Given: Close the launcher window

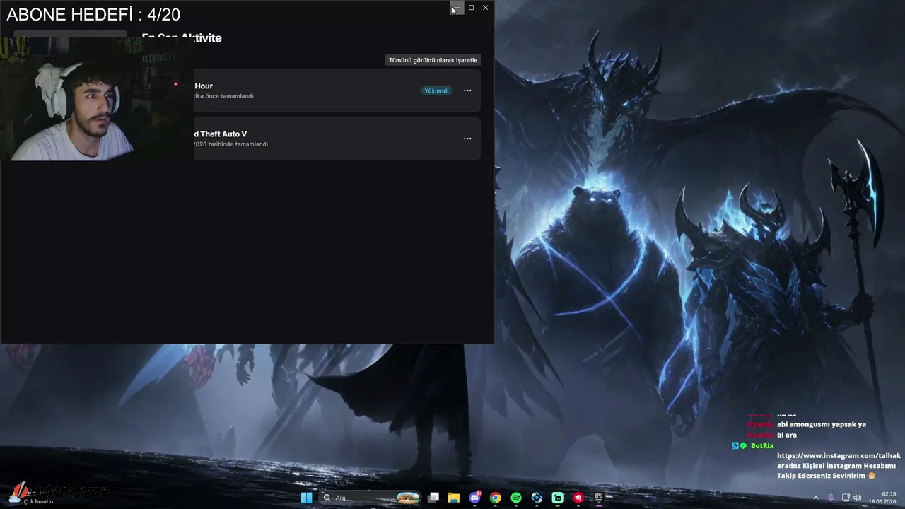Looking at the screenshot, I should (485, 7).
